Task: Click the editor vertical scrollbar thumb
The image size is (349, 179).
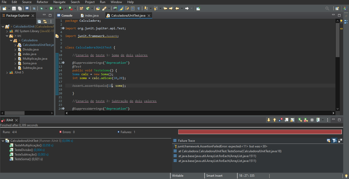Action: click(x=337, y=40)
